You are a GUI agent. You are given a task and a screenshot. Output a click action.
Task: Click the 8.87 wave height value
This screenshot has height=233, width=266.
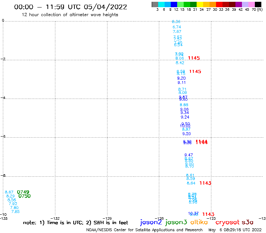[x=186, y=129]
